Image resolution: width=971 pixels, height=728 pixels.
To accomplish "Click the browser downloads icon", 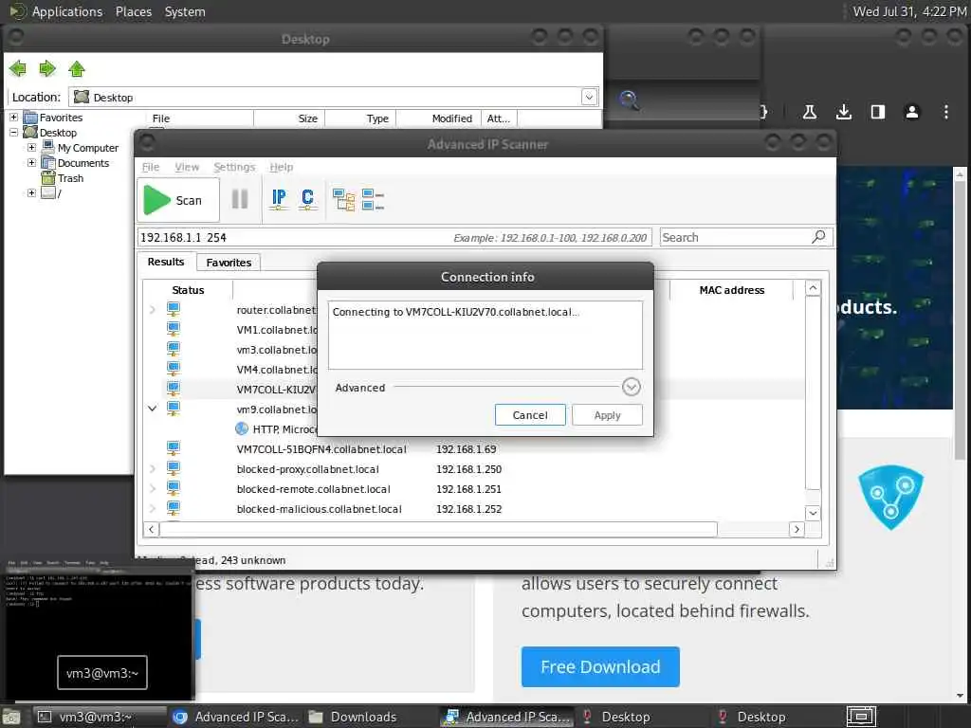I will coord(843,112).
